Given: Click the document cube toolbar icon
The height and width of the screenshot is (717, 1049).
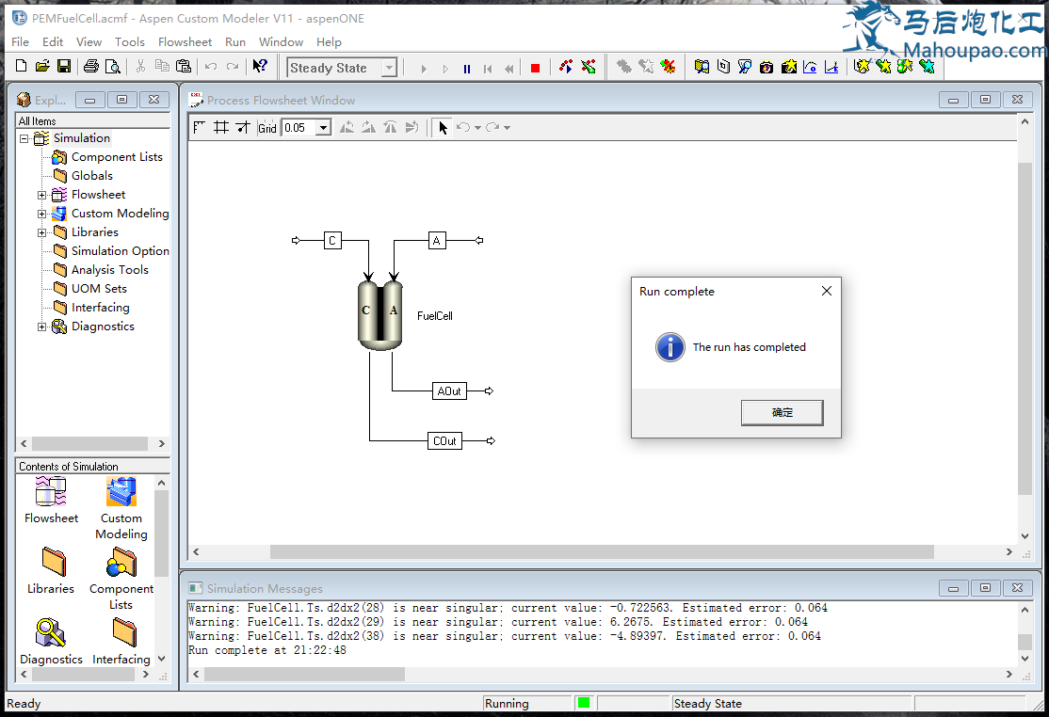Looking at the screenshot, I should click(723, 66).
